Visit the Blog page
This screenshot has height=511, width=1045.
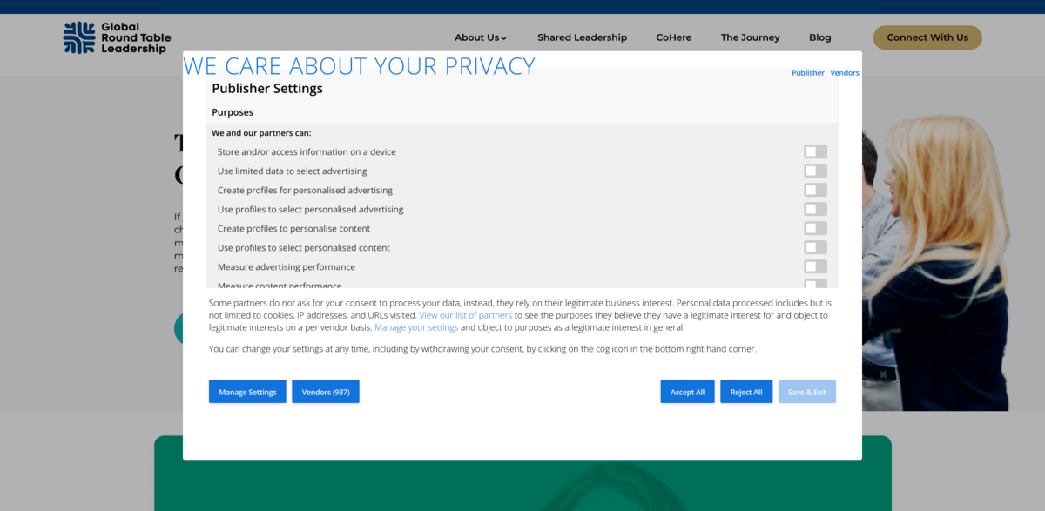(x=819, y=37)
